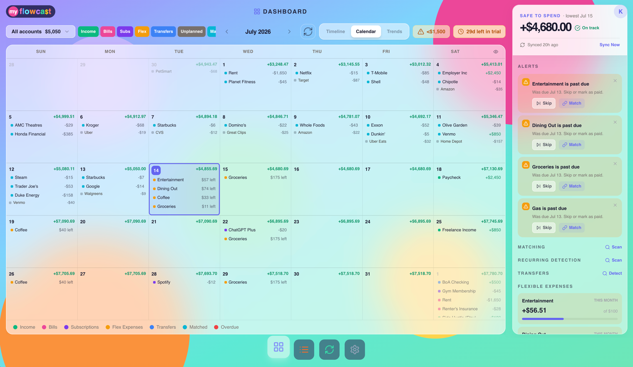Click the July 2026 month label
Image resolution: width=633 pixels, height=367 pixels.
point(258,32)
